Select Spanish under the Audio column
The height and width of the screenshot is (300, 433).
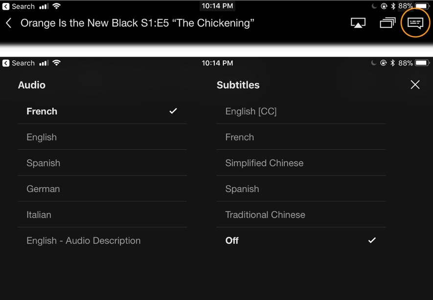[x=44, y=163]
